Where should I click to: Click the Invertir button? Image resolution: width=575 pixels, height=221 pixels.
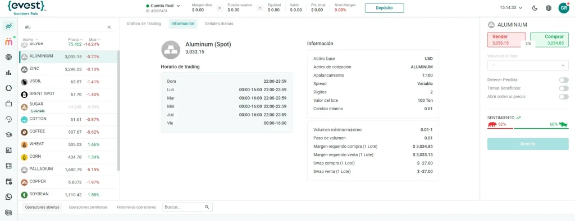pos(528,144)
